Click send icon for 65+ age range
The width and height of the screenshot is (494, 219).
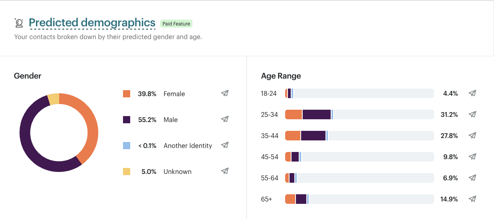click(x=472, y=199)
